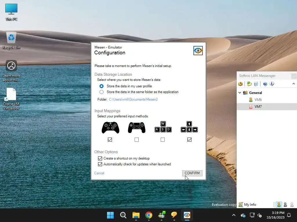297x222 pixels.
Task: Click the Softros blue help icon
Action: (x=265, y=84)
